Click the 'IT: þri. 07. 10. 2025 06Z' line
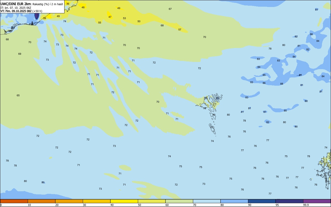Viewport: 331px width, 207px height. pos(16,8)
